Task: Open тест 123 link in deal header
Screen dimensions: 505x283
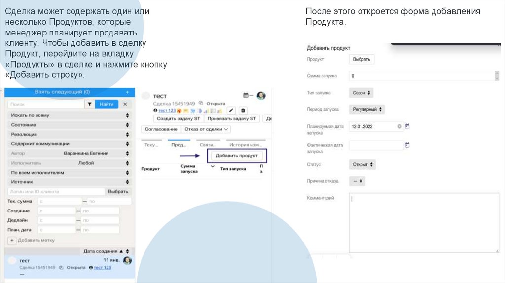Action: (167, 111)
